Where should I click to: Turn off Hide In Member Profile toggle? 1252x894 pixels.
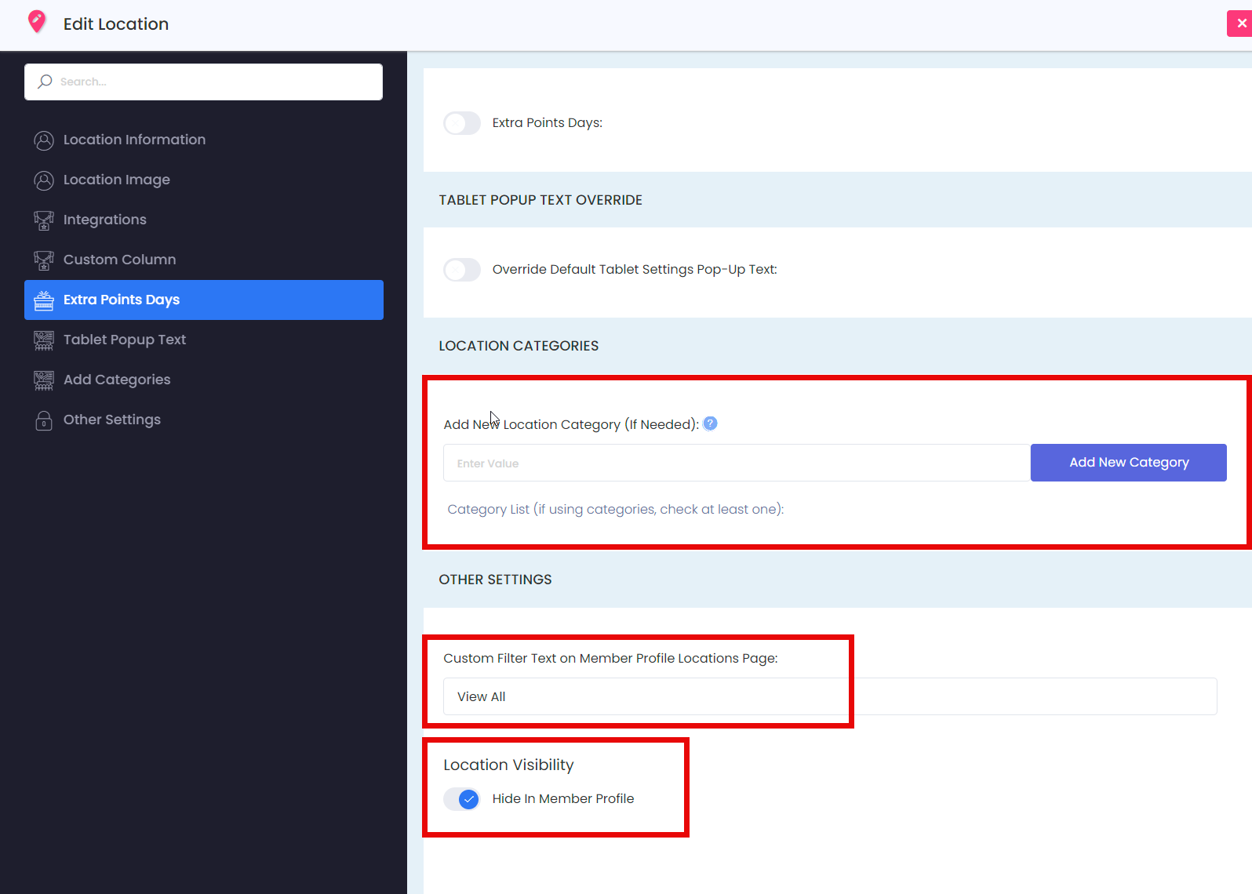click(462, 799)
